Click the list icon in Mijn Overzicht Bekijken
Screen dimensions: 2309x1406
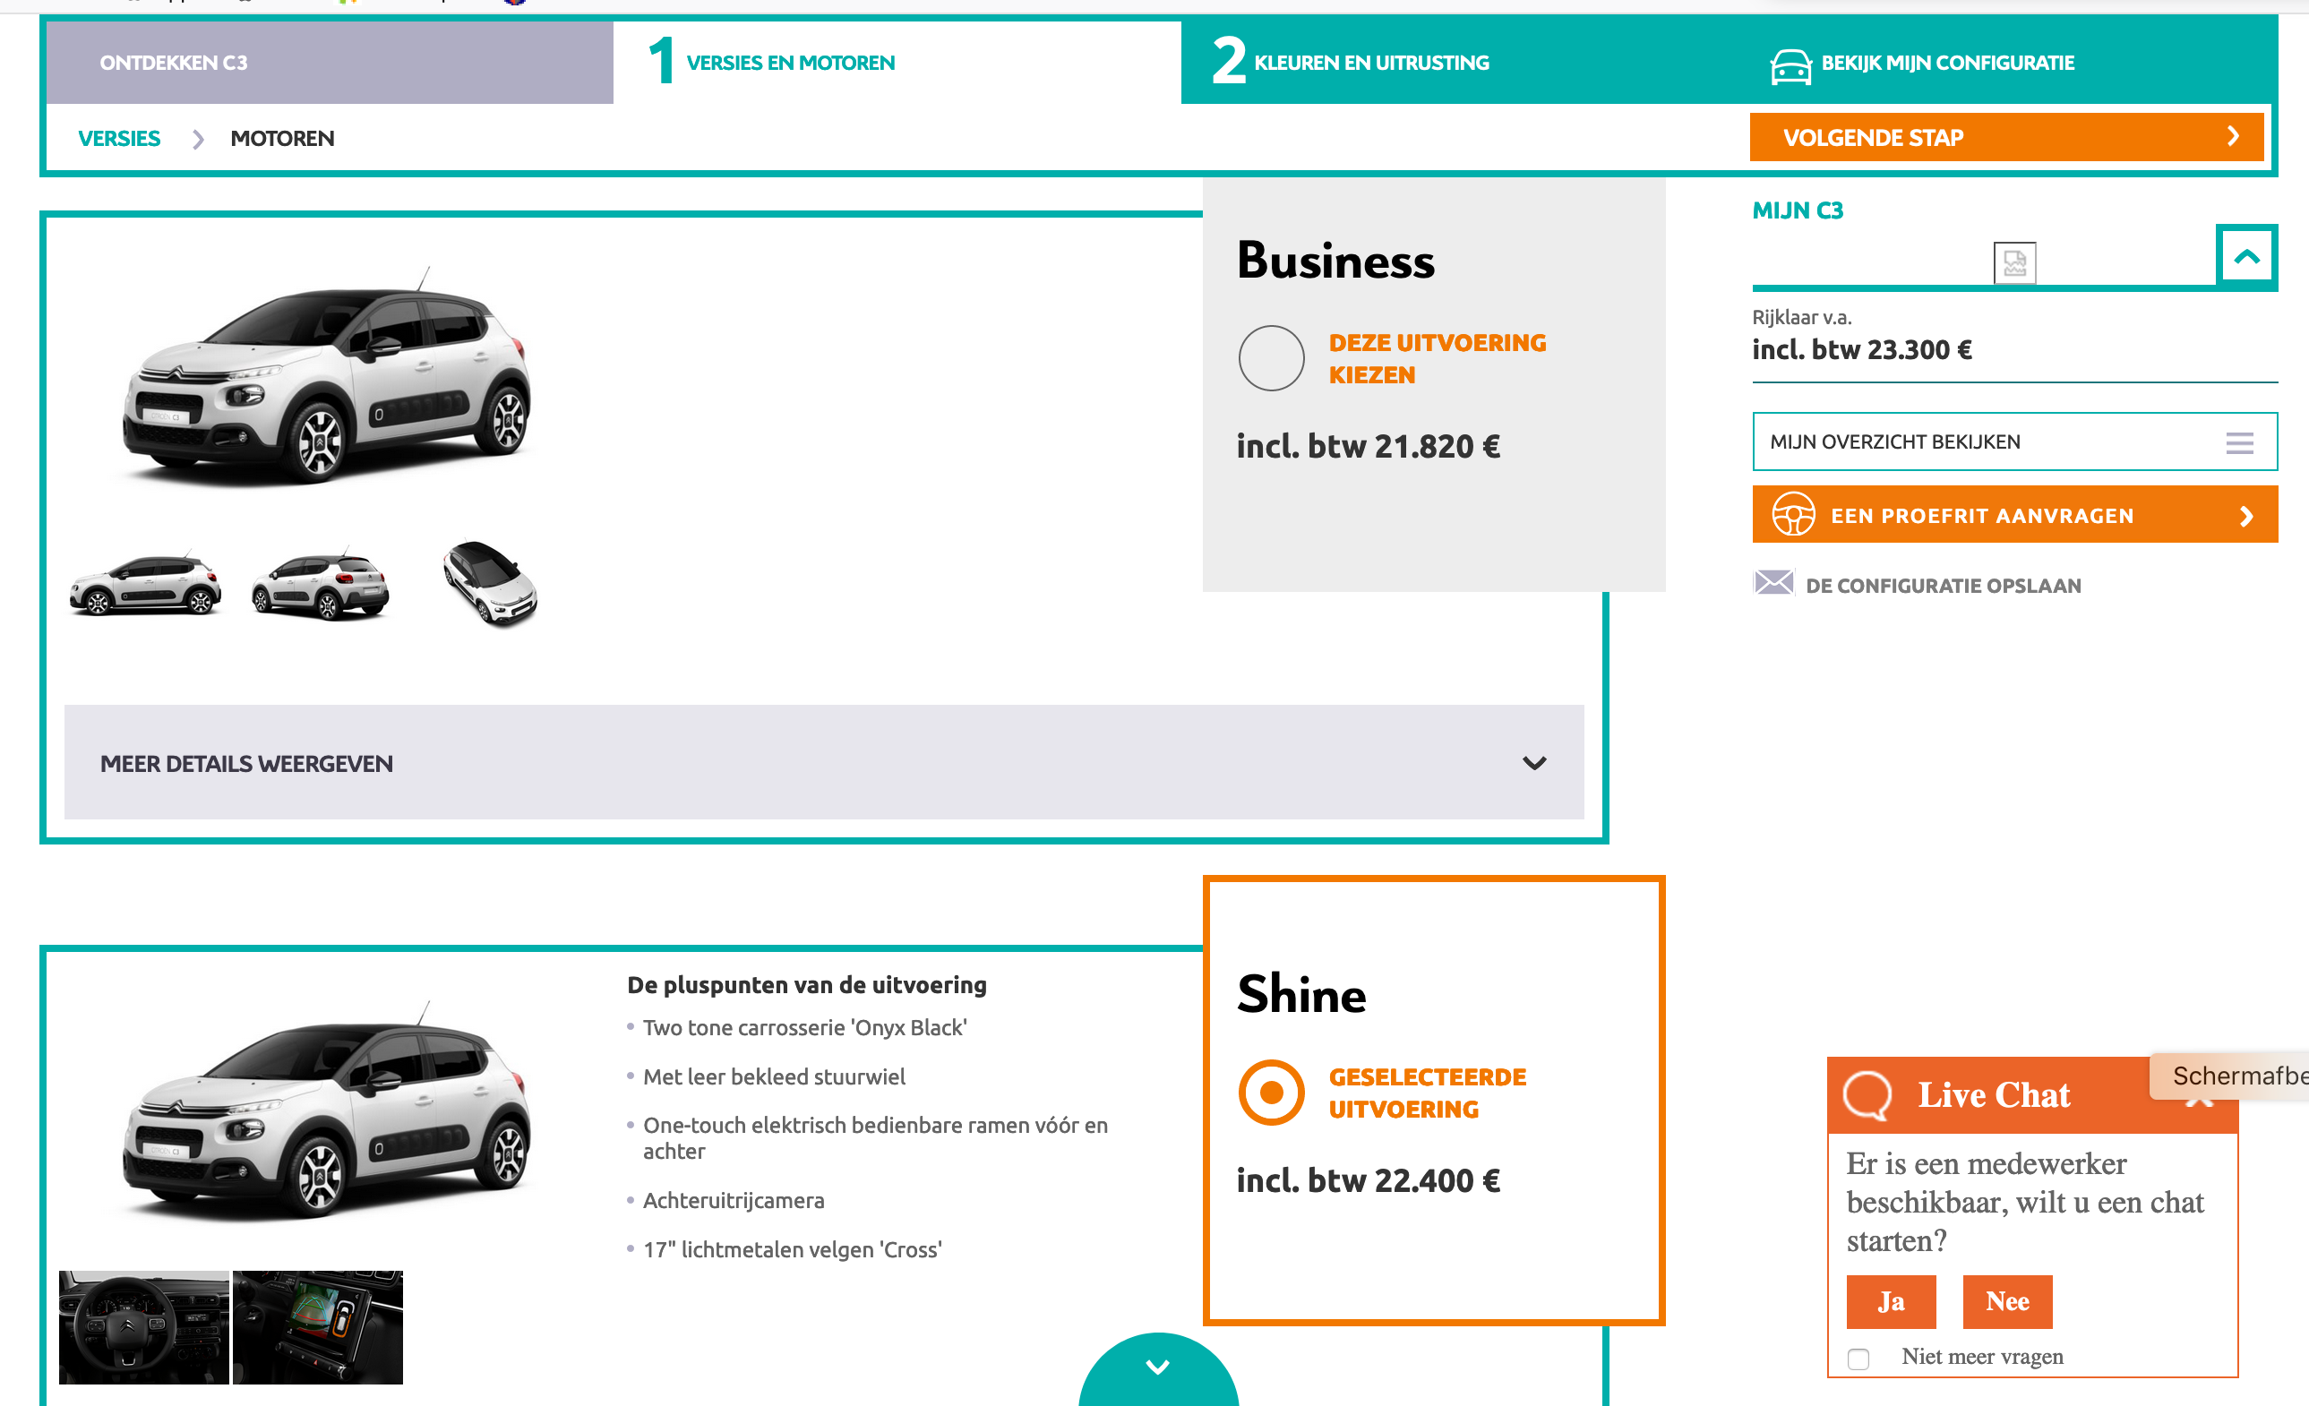[2240, 442]
